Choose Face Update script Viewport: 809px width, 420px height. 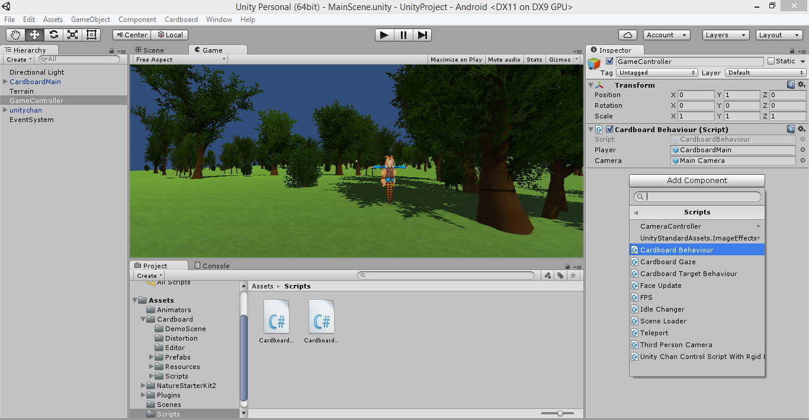pos(697,286)
